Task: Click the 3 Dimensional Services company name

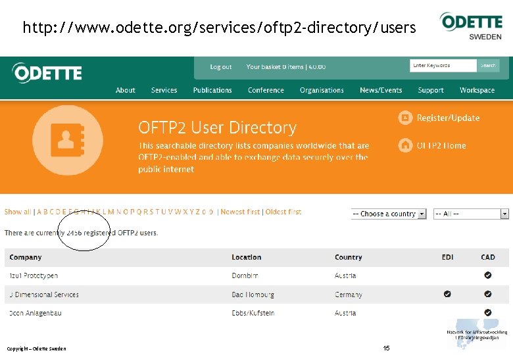Action: pos(44,295)
